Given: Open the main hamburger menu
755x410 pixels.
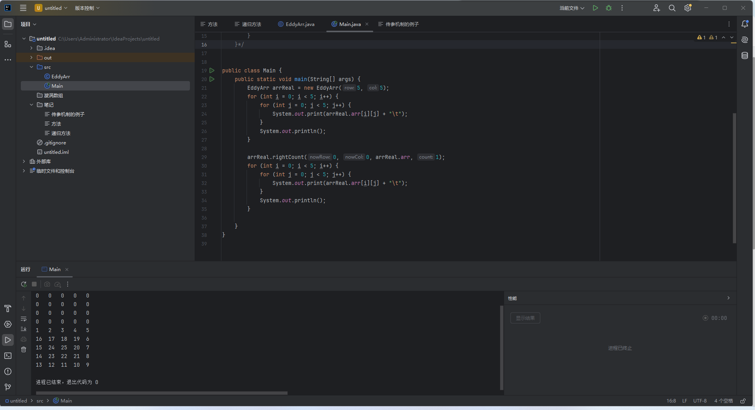Looking at the screenshot, I should click(x=23, y=8).
